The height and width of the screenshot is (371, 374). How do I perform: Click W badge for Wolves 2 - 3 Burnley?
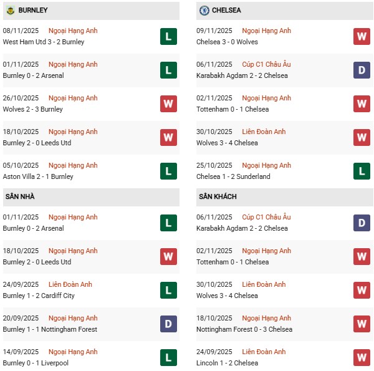click(168, 104)
